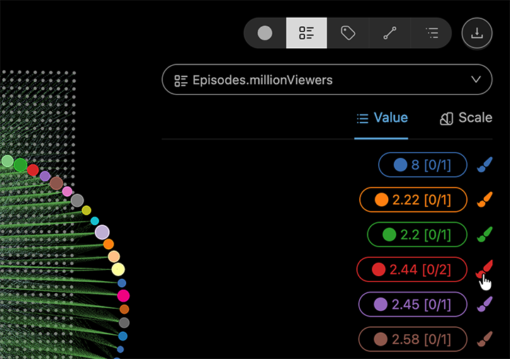Image resolution: width=510 pixels, height=359 pixels.
Task: Click the large pale yellow graph node
Action: [x=118, y=269]
